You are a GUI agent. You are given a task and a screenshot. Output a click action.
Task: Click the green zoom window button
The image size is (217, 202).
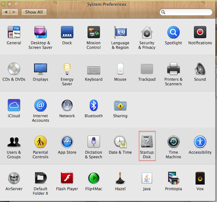3,4
